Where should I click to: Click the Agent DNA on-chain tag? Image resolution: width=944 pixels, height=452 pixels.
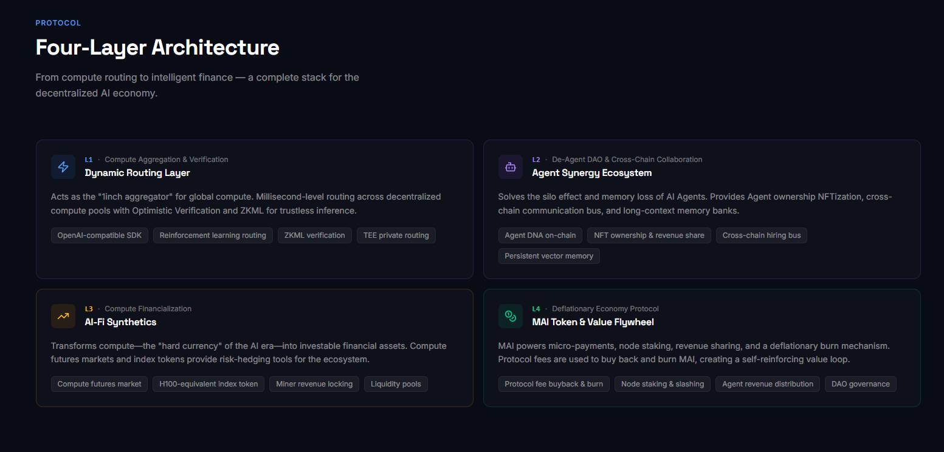[x=540, y=235]
